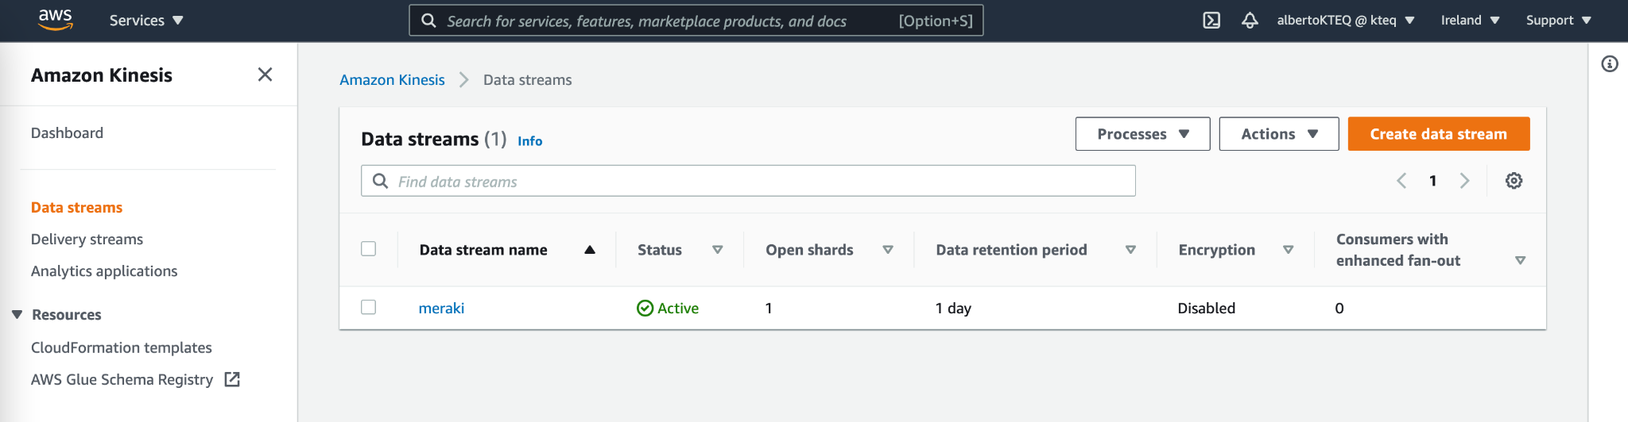1628x422 pixels.
Task: Collapse the Resources section
Action: [x=17, y=314]
